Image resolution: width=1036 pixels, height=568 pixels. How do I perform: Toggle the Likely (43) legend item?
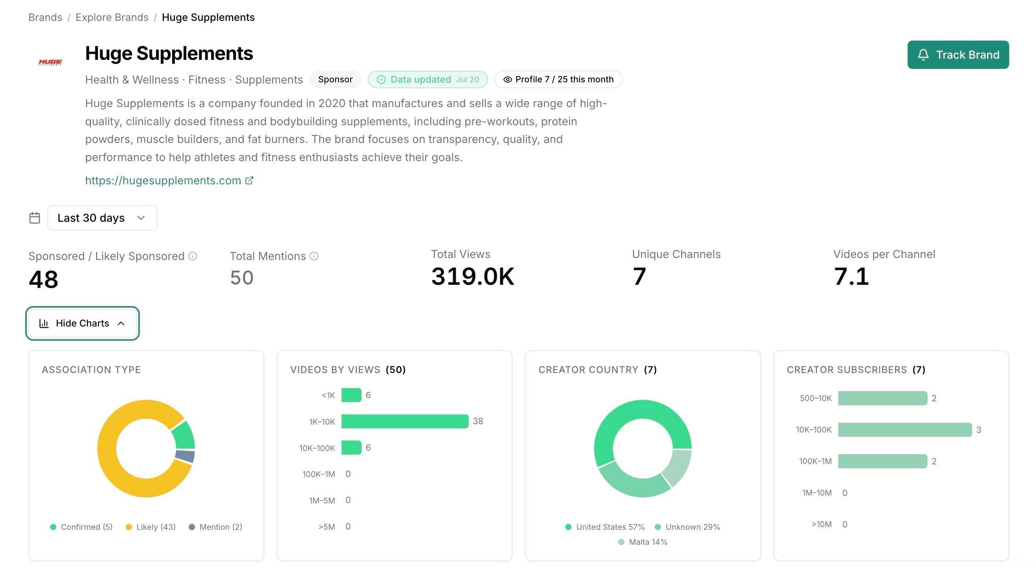tap(151, 527)
